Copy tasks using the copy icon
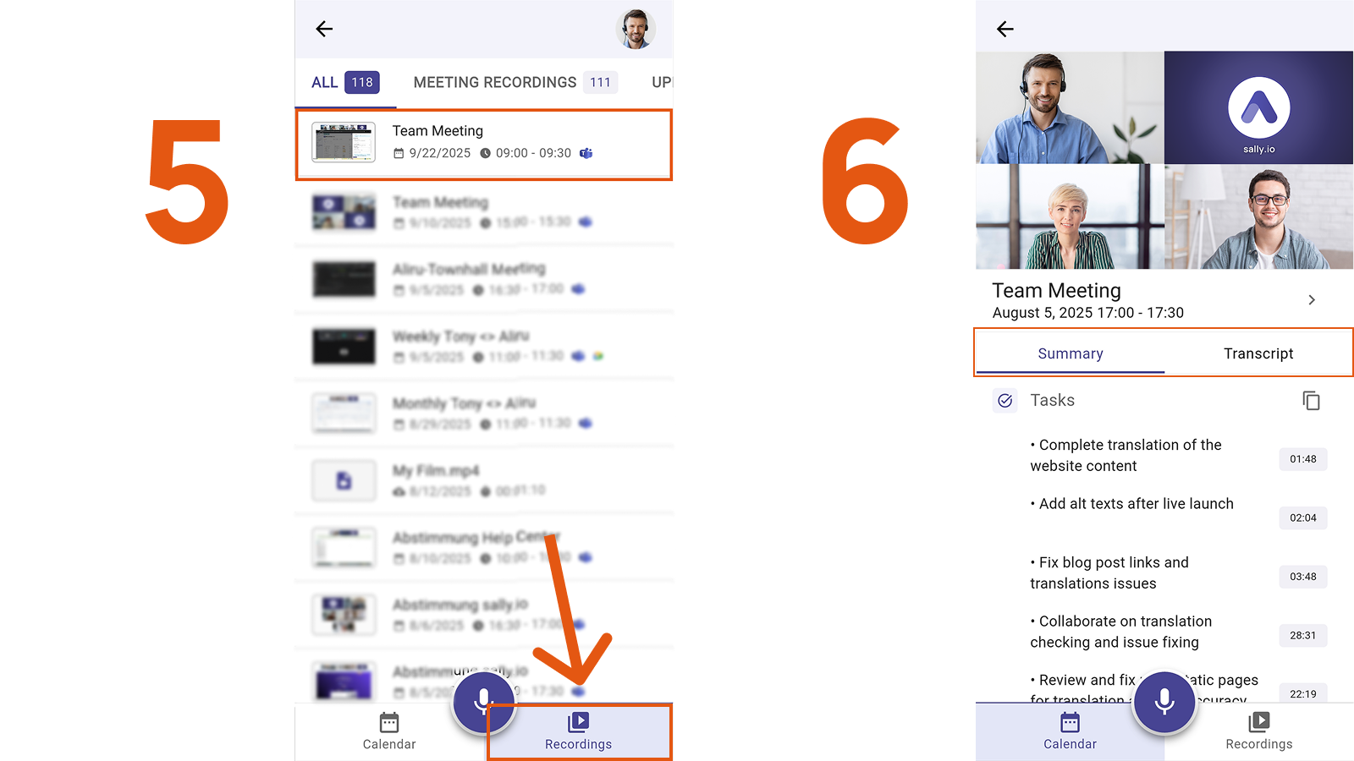Image resolution: width=1354 pixels, height=761 pixels. tap(1311, 401)
